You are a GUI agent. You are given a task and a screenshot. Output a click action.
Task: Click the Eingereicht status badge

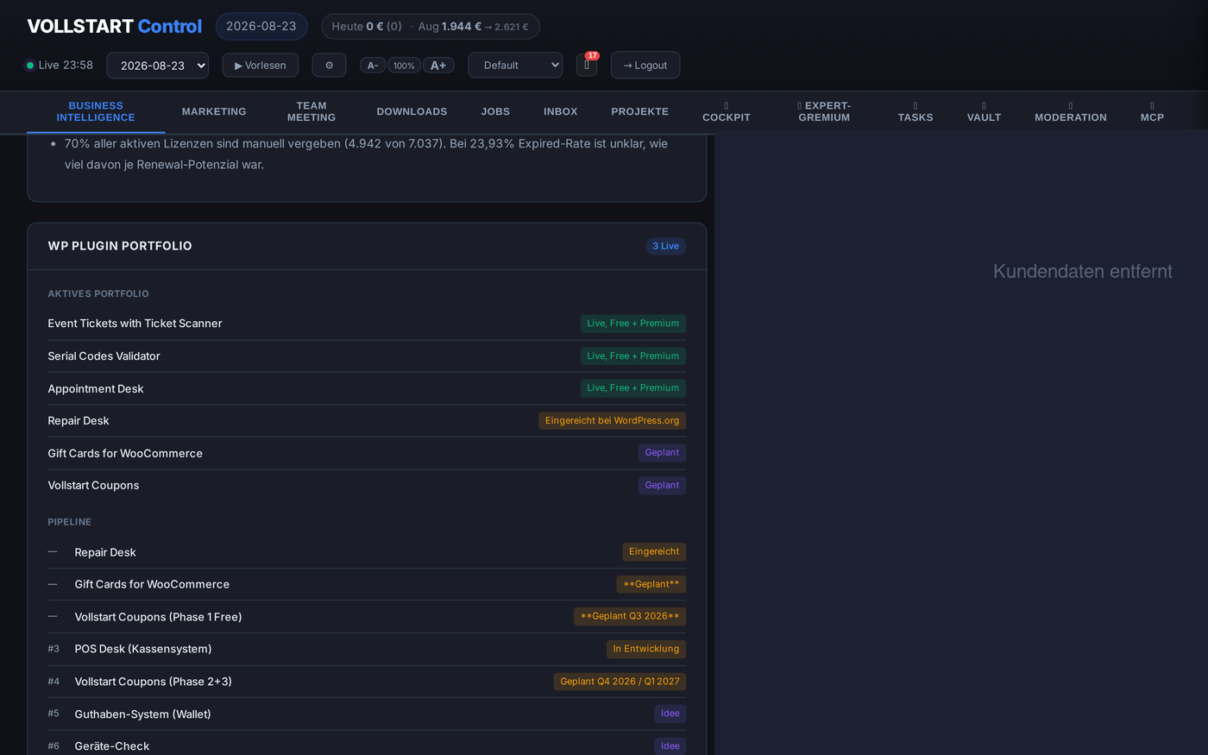(654, 552)
